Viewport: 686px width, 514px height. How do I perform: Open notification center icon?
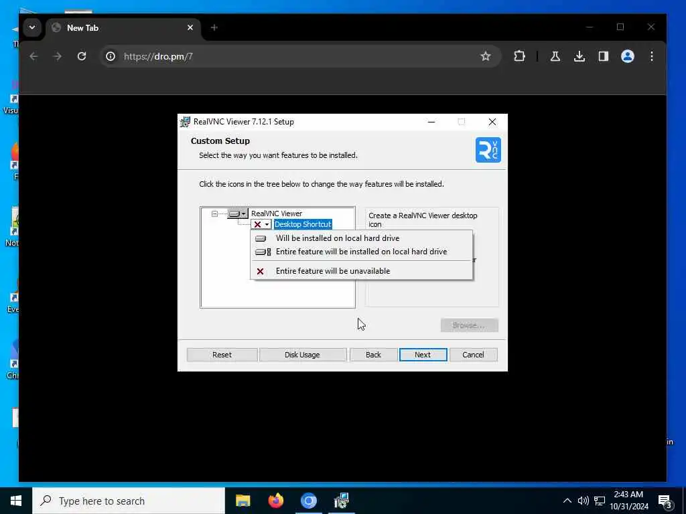[x=665, y=501]
